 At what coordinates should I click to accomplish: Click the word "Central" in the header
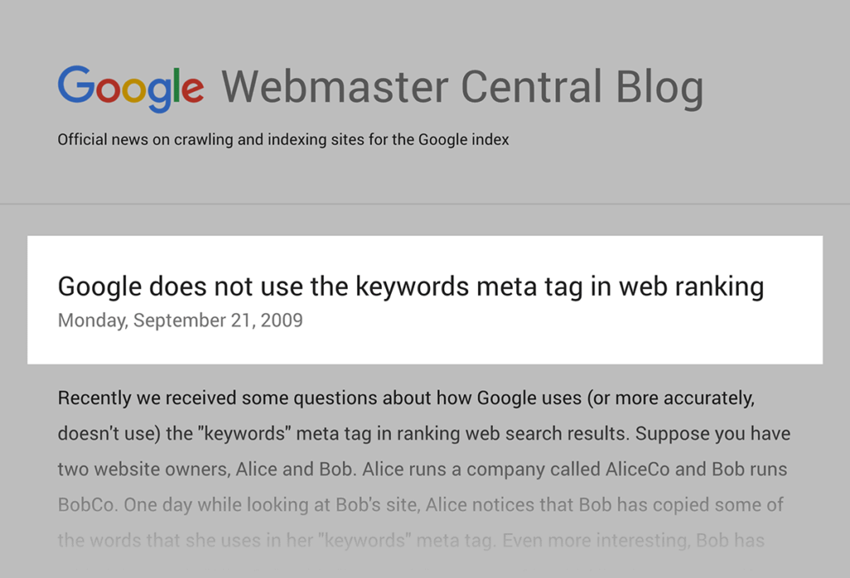tap(531, 87)
